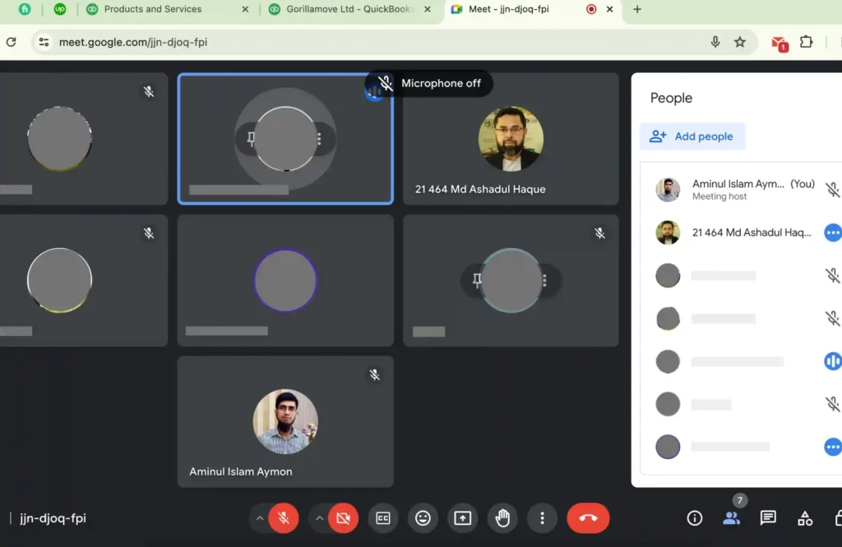This screenshot has width=842, height=547.
Task: Click the site information icon in address bar
Action: [x=44, y=42]
